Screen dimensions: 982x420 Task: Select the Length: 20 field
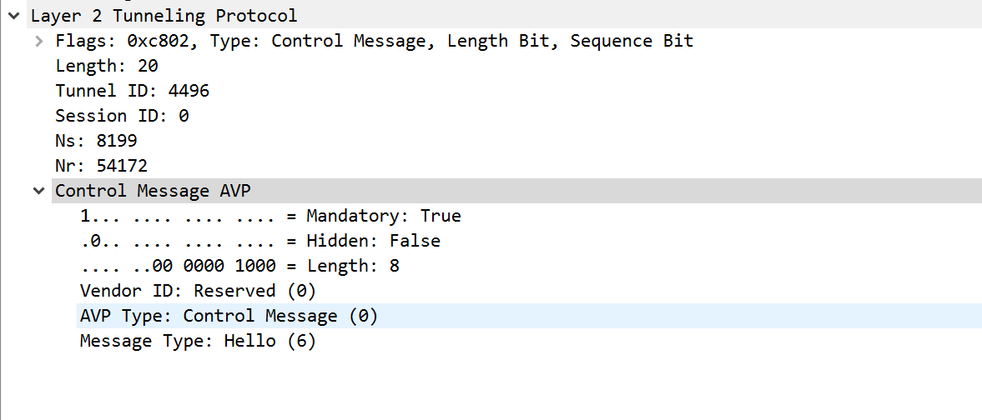[x=107, y=66]
